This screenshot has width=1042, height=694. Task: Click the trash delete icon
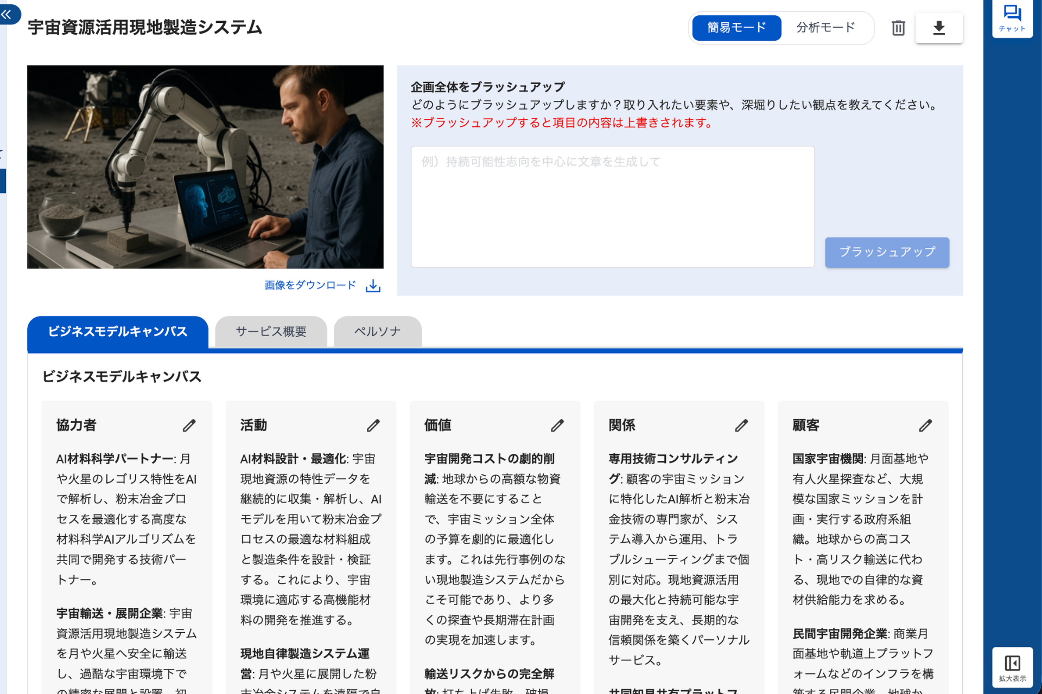tap(898, 28)
